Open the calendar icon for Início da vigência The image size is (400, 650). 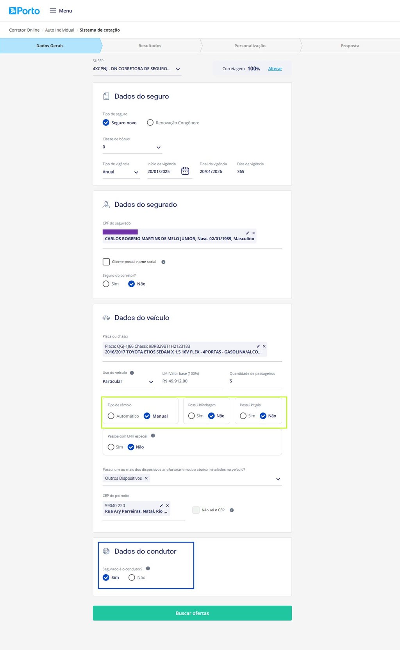pyautogui.click(x=185, y=171)
